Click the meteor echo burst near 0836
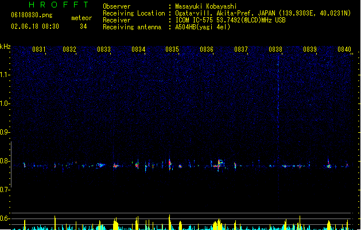This screenshot has height=230, width=361. pyautogui.click(x=219, y=164)
